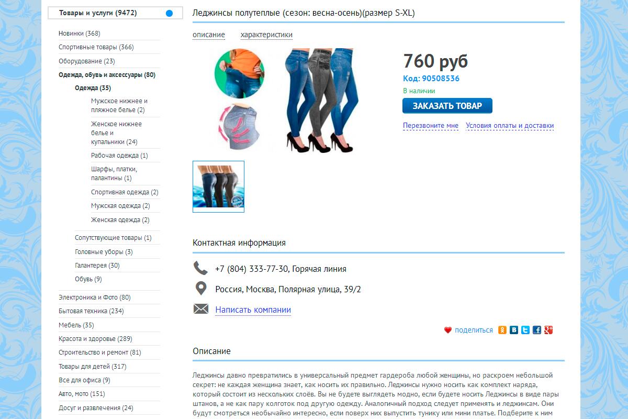This screenshot has height=419, width=628.
Task: Collapse the Одежда (35) subcategory
Action: pyautogui.click(x=93, y=88)
